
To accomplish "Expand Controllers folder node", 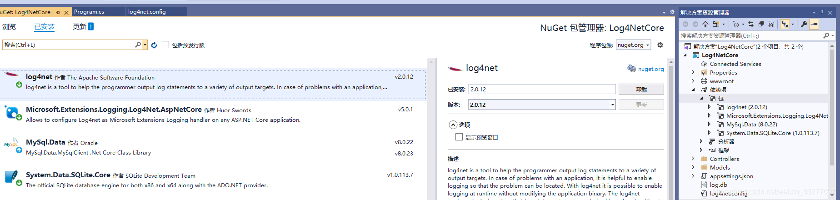I will click(x=693, y=159).
